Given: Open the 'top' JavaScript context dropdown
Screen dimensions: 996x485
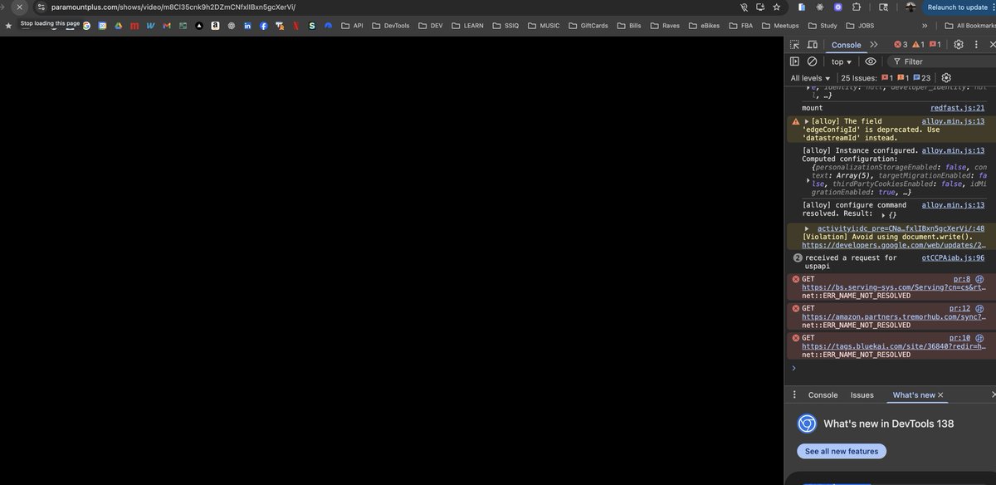Looking at the screenshot, I should 842,61.
